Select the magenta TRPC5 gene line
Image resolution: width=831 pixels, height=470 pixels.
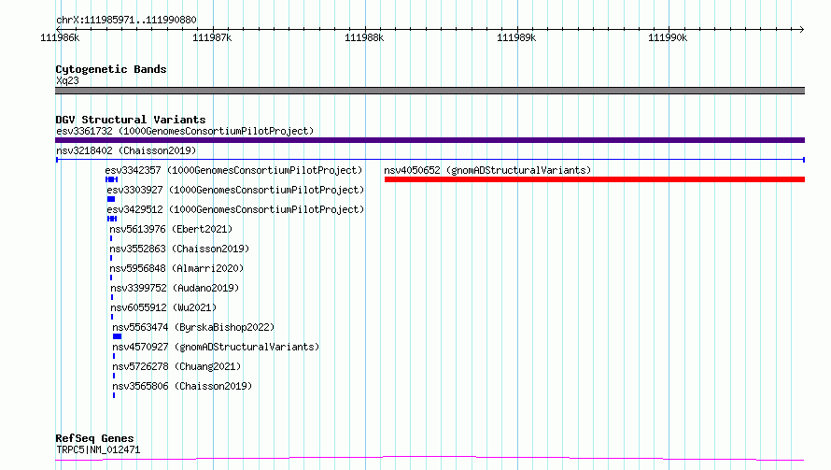[430, 459]
